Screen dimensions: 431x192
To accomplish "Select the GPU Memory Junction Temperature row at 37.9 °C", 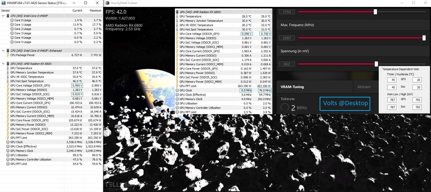I will 51,72.
